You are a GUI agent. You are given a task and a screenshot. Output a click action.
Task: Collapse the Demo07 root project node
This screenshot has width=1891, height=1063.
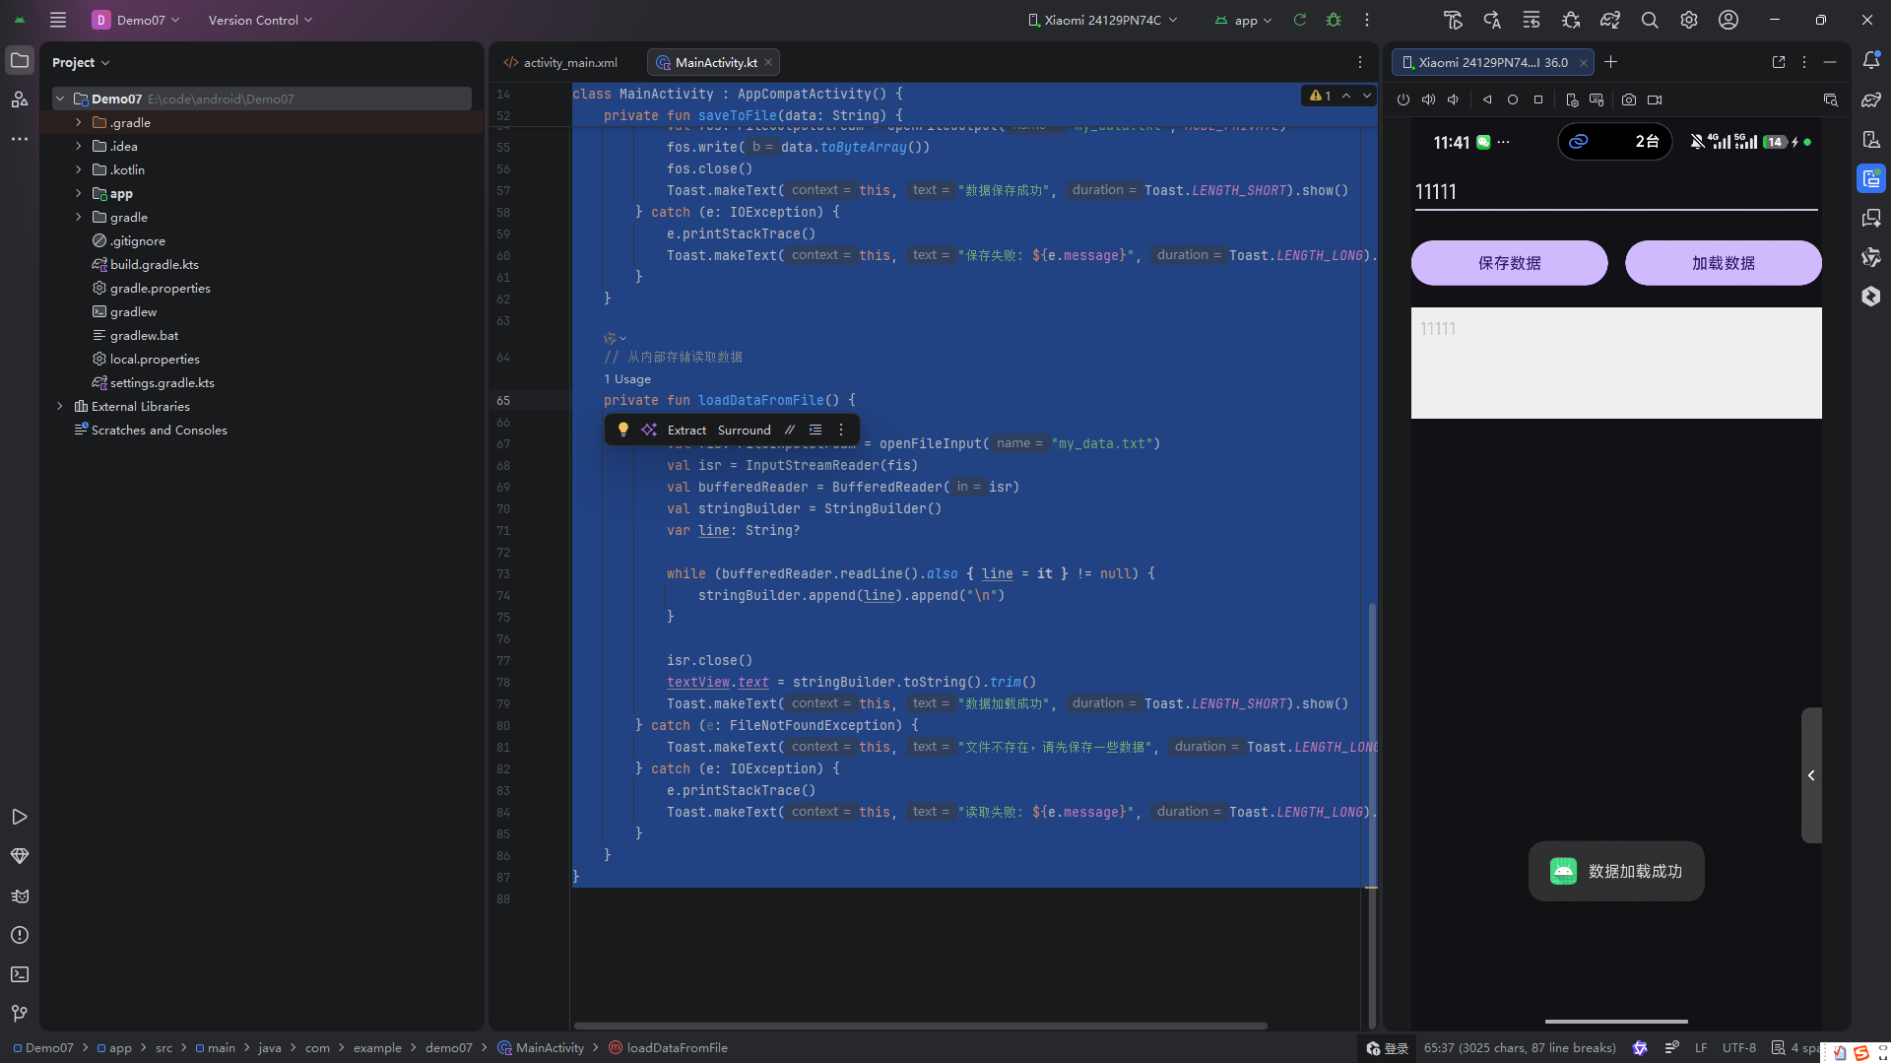click(60, 99)
